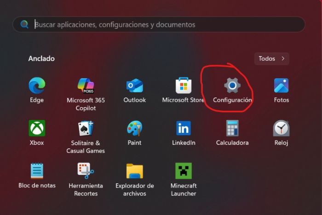322x215 pixels.
Task: Launch Microsoft 365 Copilot app
Action: pyautogui.click(x=86, y=86)
